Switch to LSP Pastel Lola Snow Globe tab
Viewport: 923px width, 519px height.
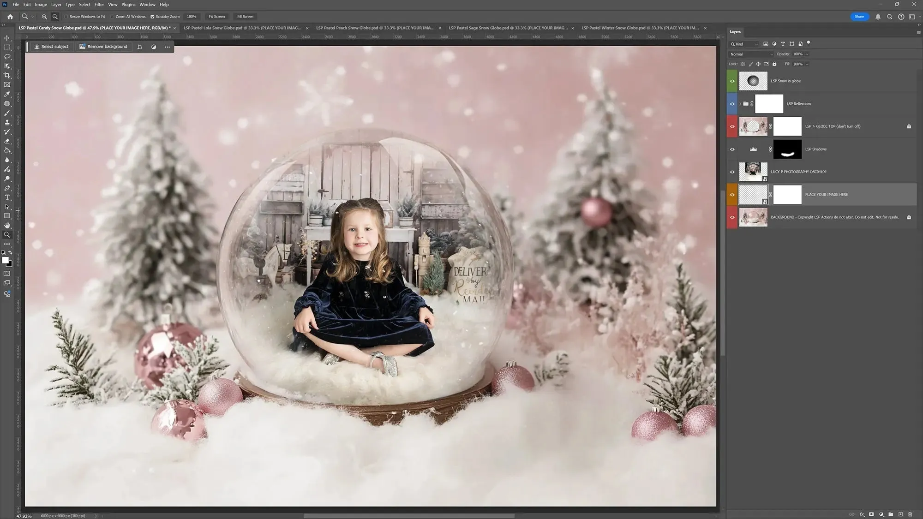tap(242, 28)
